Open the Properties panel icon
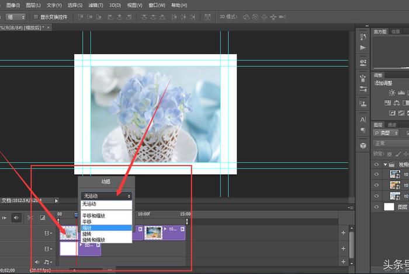 point(363,62)
